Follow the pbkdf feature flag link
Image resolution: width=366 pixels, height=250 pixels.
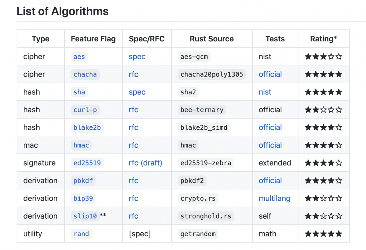pos(83,181)
